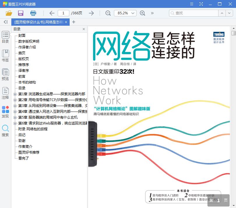Print the open PDF

click(33, 13)
